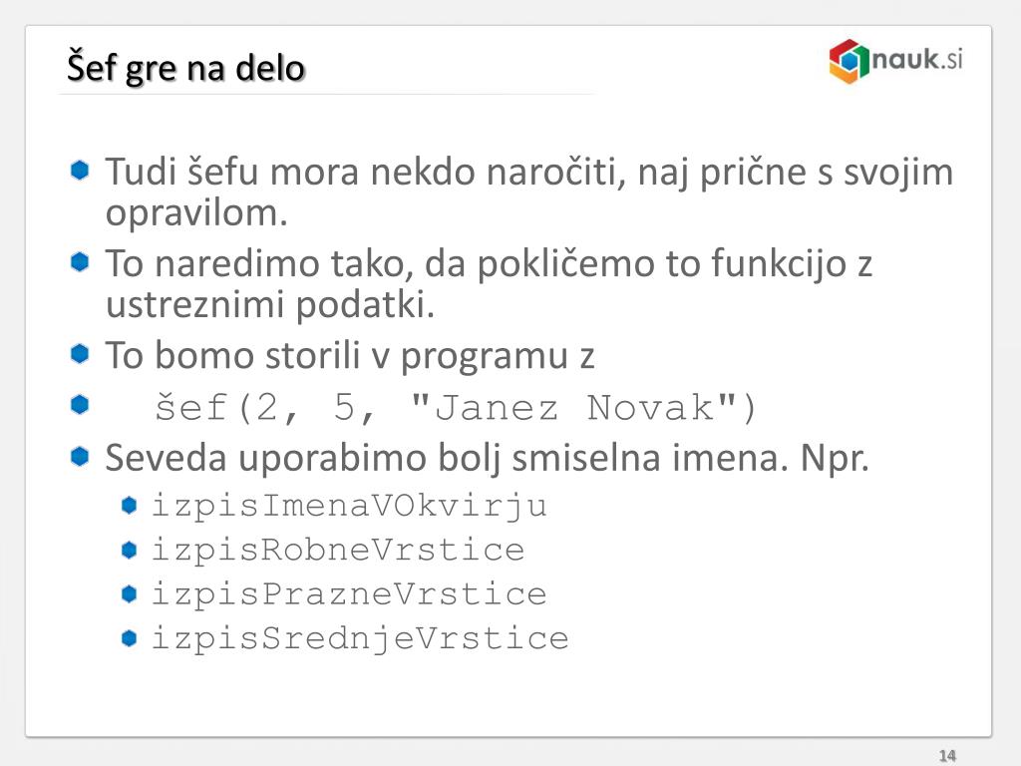Image resolution: width=1021 pixels, height=766 pixels.
Task: Select the slide title 'Šef gre na delo'
Action: 185,68
